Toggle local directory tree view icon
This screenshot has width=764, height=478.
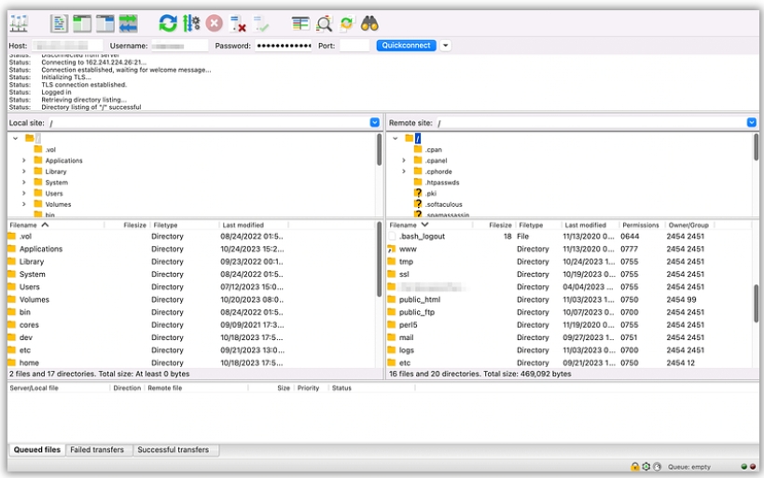coord(82,23)
